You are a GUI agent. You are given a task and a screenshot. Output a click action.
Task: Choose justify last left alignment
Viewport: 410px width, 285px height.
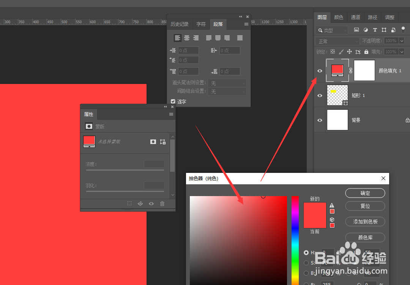[209, 38]
